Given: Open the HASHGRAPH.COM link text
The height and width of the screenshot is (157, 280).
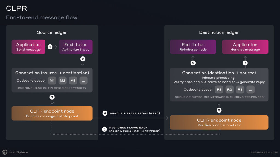Looking at the screenshot, I should (264, 152).
